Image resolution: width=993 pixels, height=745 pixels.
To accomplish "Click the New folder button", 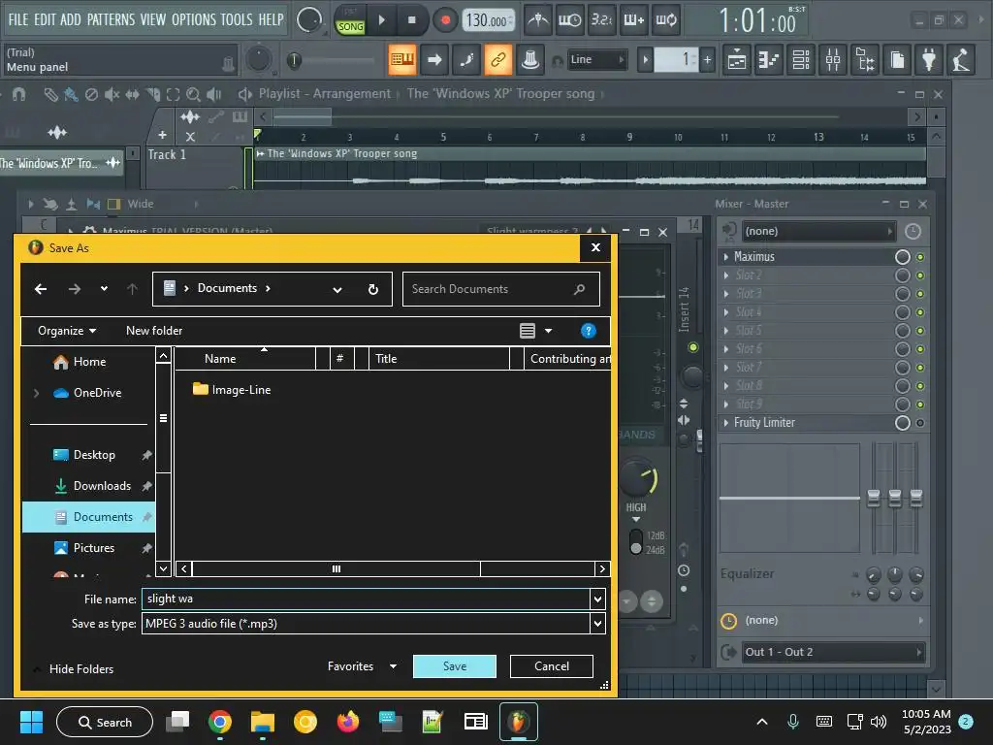I will pyautogui.click(x=154, y=331).
